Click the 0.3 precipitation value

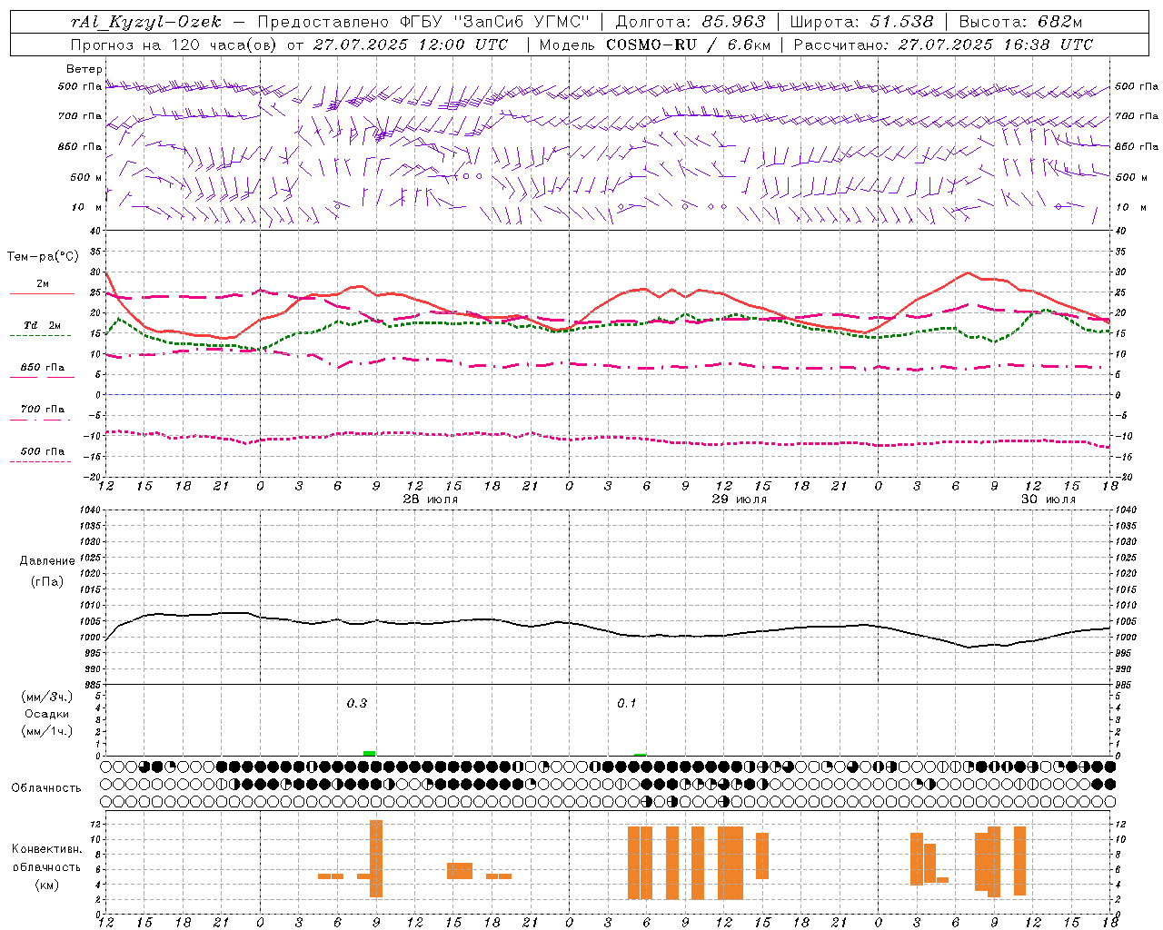pyautogui.click(x=357, y=703)
